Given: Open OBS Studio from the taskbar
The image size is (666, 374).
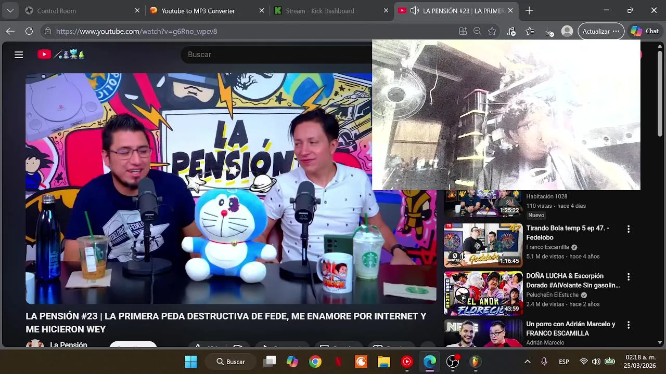Looking at the screenshot, I should (453, 362).
